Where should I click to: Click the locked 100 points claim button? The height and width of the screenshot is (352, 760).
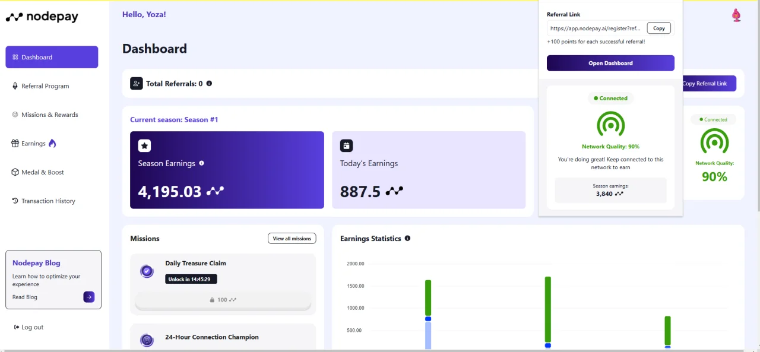[223, 300]
